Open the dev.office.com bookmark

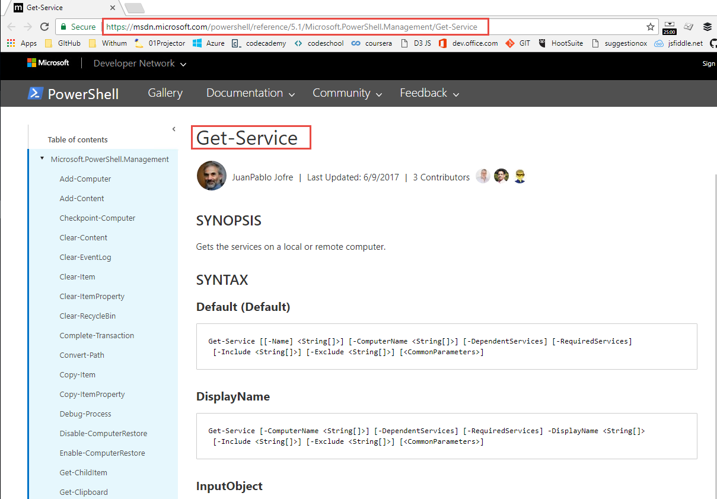click(x=469, y=43)
